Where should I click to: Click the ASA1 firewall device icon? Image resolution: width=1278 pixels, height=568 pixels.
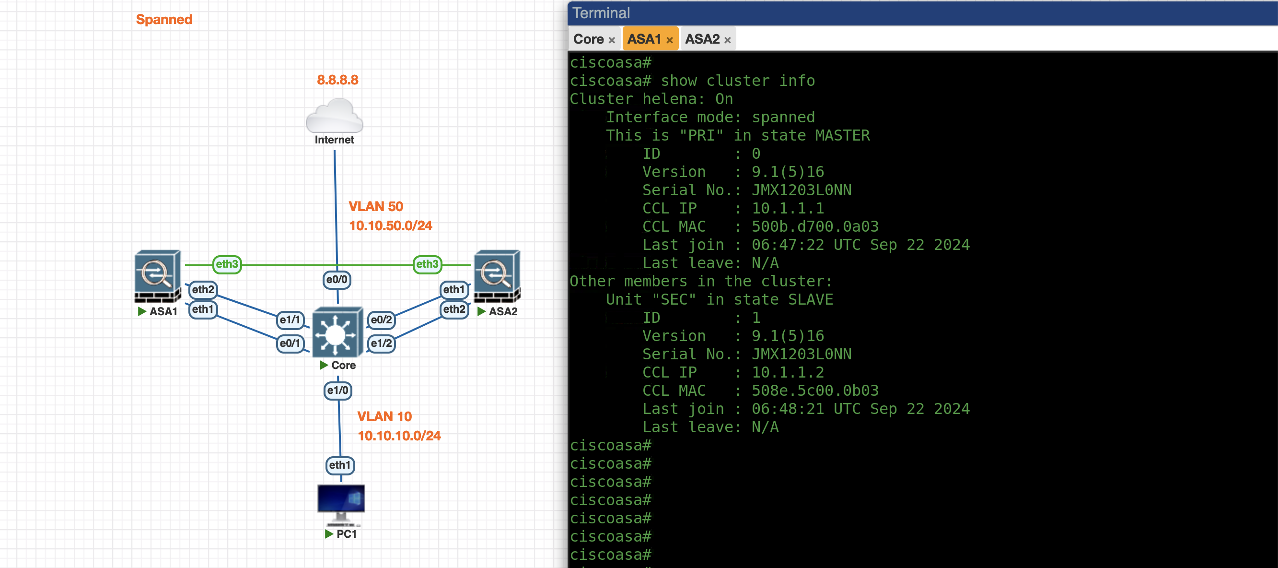point(158,275)
